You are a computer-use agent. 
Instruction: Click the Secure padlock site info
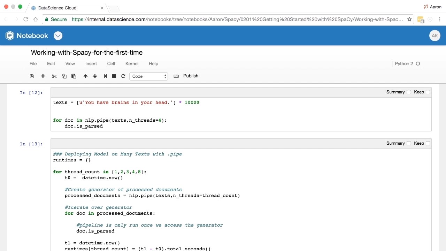point(56,20)
